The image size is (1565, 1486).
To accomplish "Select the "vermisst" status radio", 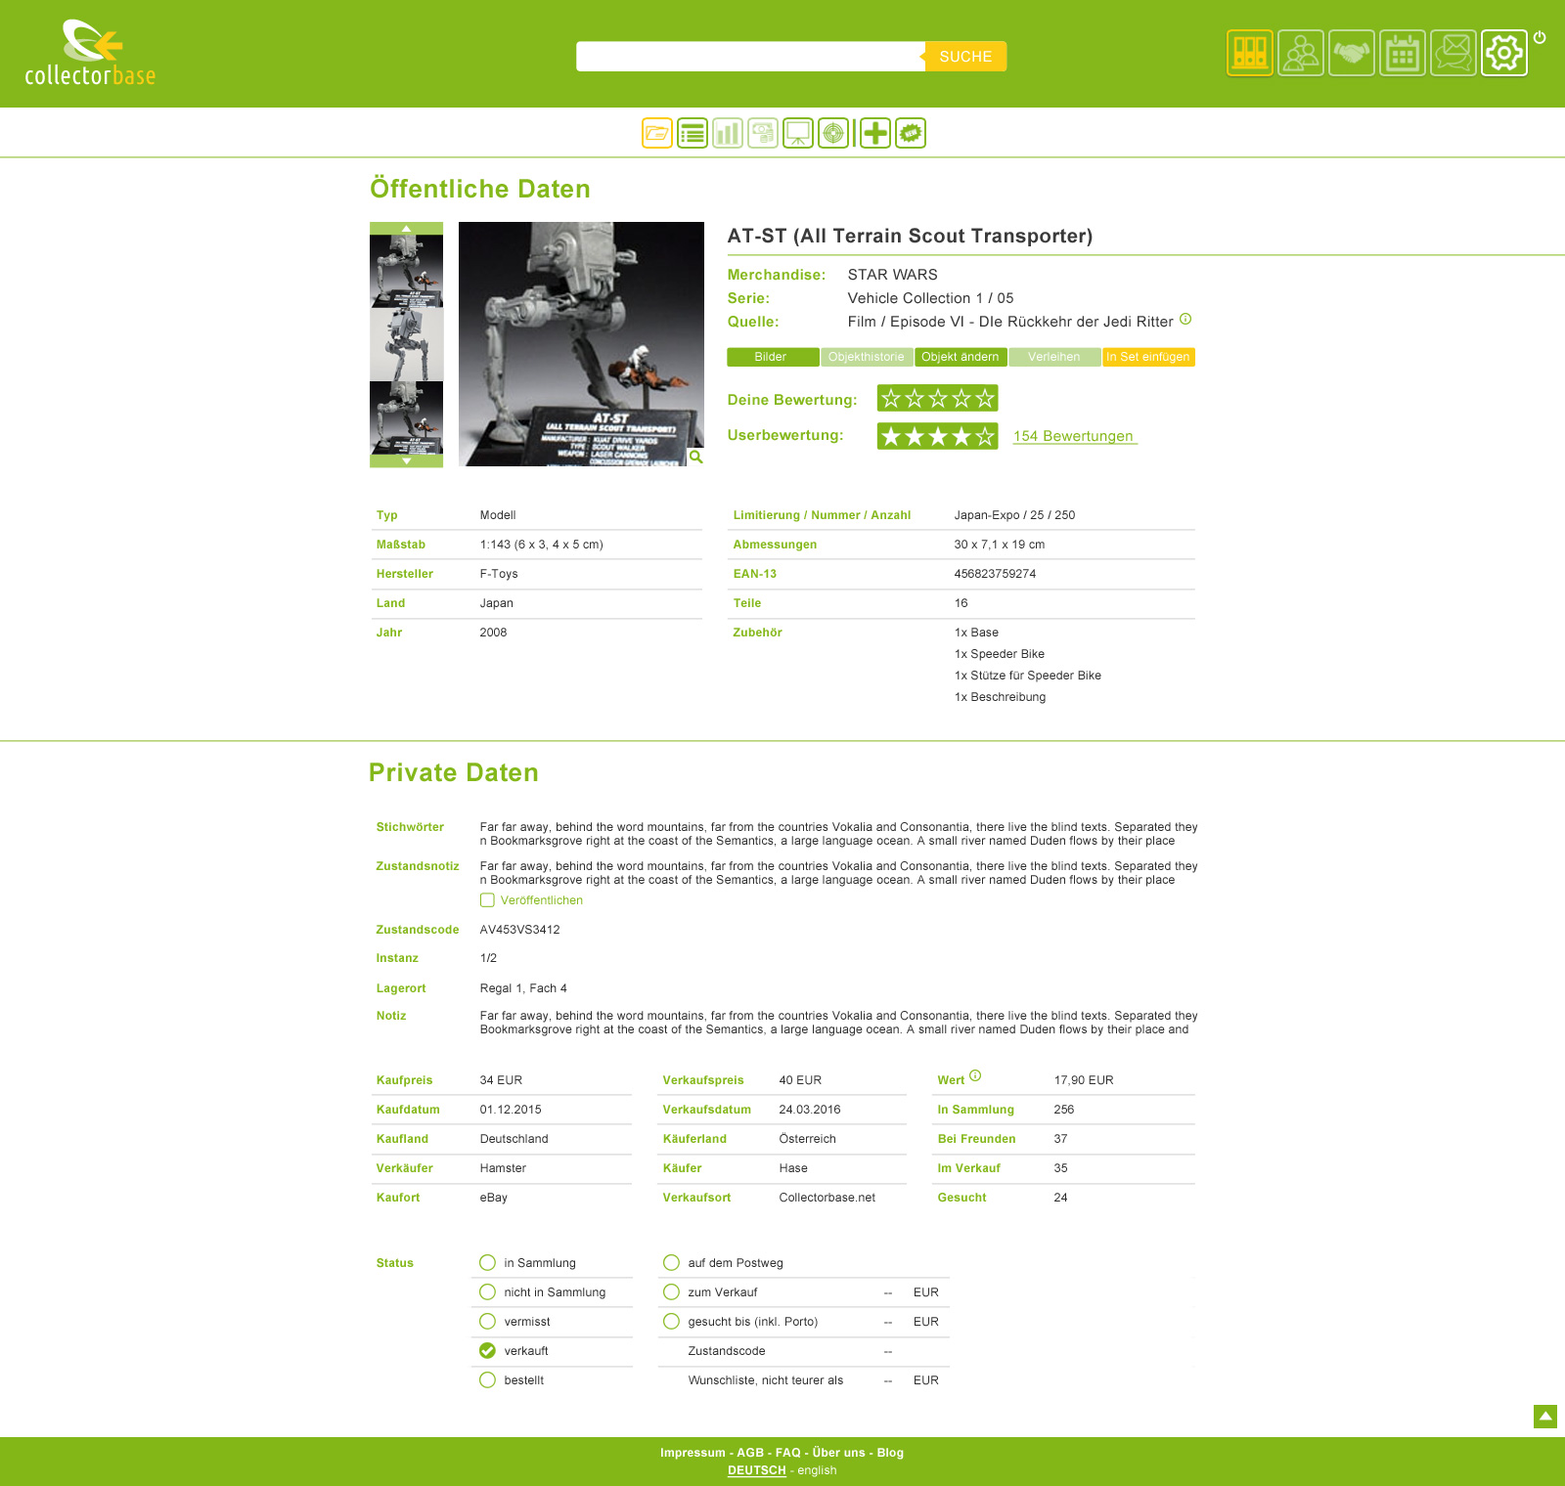I will click(487, 1321).
